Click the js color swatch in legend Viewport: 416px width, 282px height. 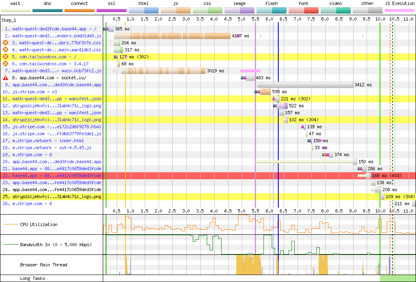pyautogui.click(x=176, y=10)
